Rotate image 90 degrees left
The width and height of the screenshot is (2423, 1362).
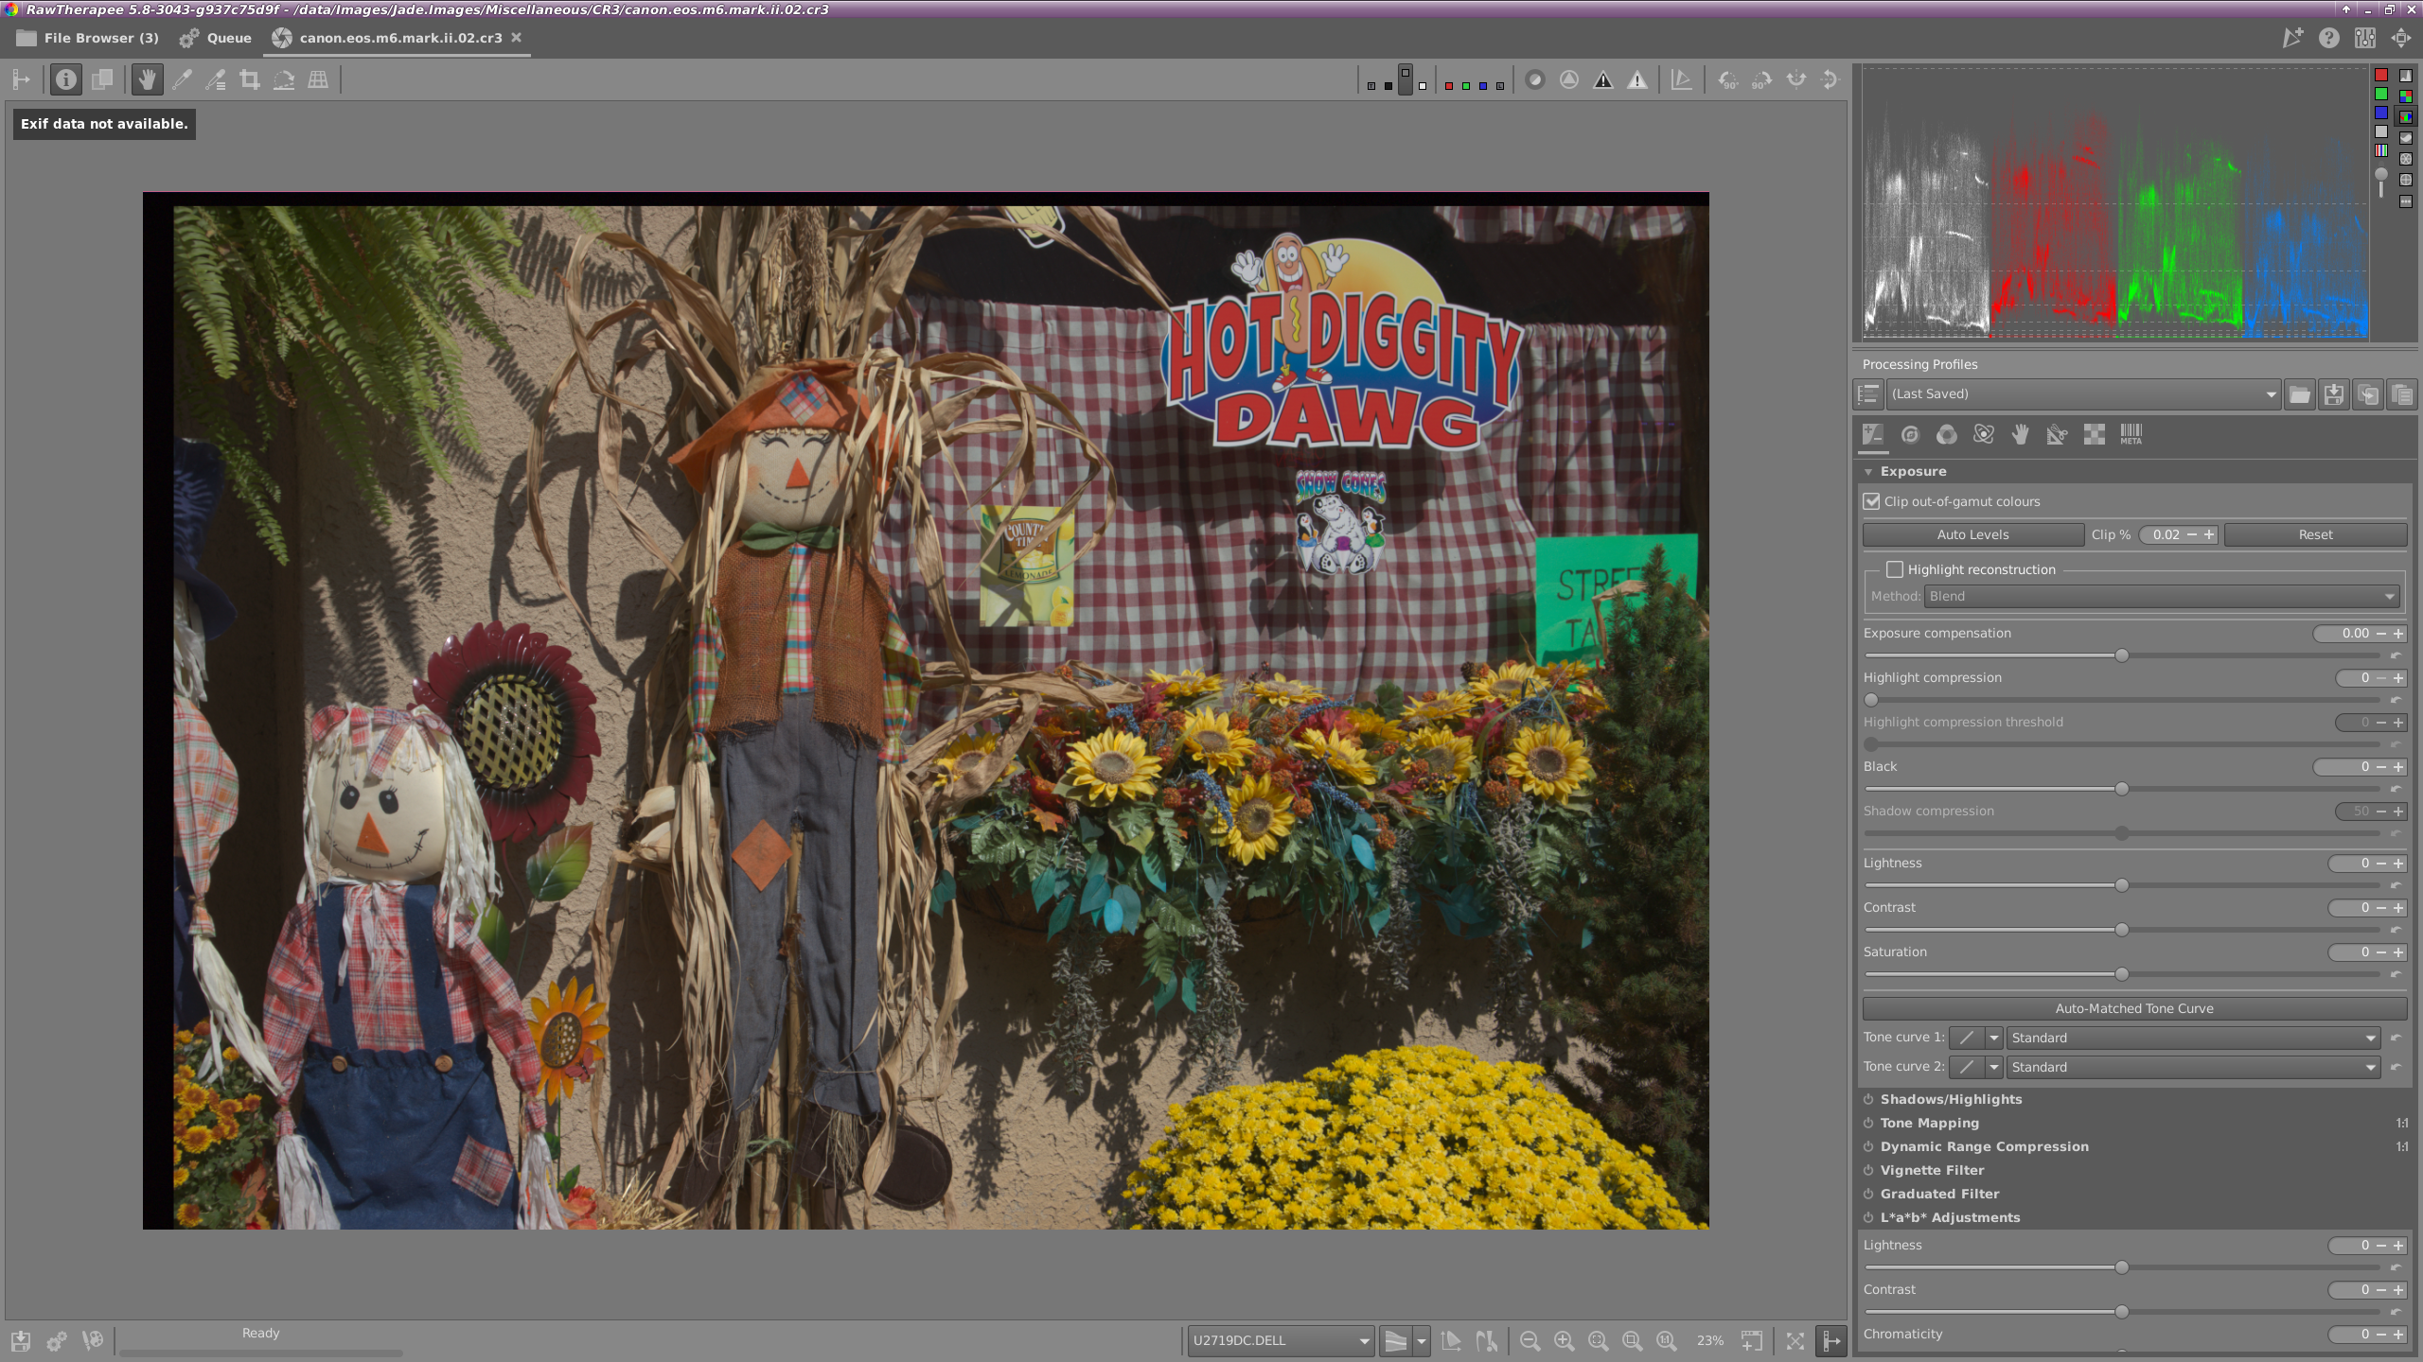click(1728, 80)
